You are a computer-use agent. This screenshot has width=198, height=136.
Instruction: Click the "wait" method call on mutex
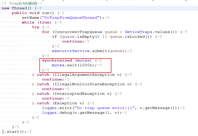(x=72, y=65)
